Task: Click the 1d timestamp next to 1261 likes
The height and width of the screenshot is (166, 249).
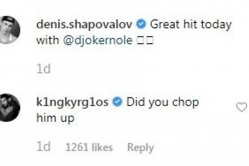Action: point(43,147)
